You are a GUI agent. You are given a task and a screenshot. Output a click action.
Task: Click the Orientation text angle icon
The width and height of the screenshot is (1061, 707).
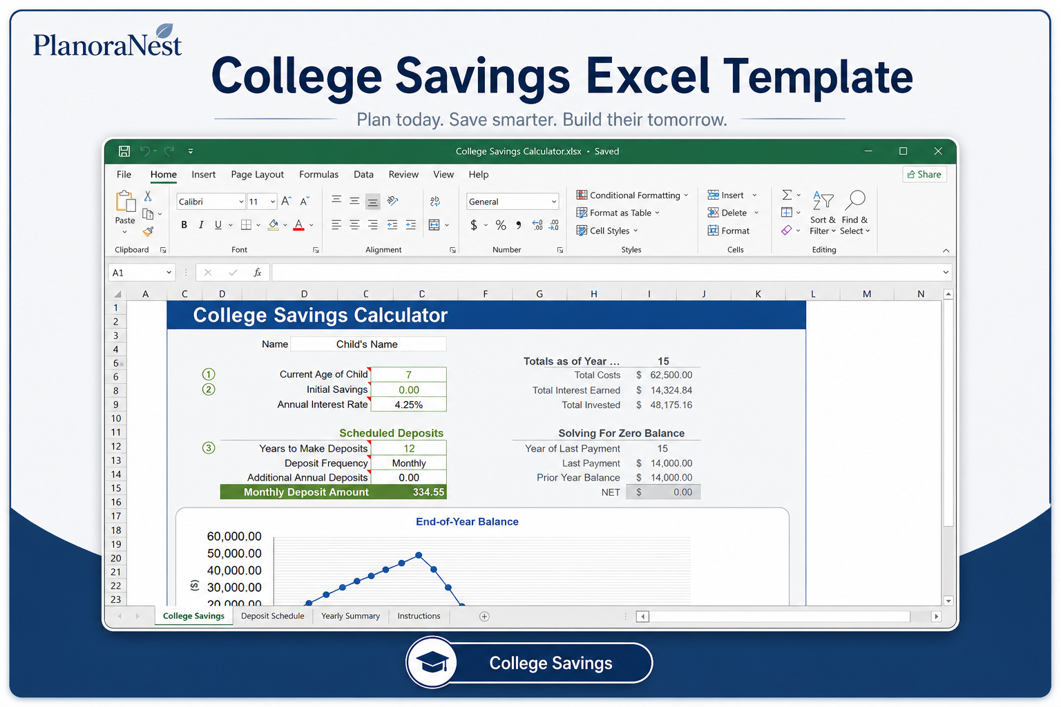392,201
